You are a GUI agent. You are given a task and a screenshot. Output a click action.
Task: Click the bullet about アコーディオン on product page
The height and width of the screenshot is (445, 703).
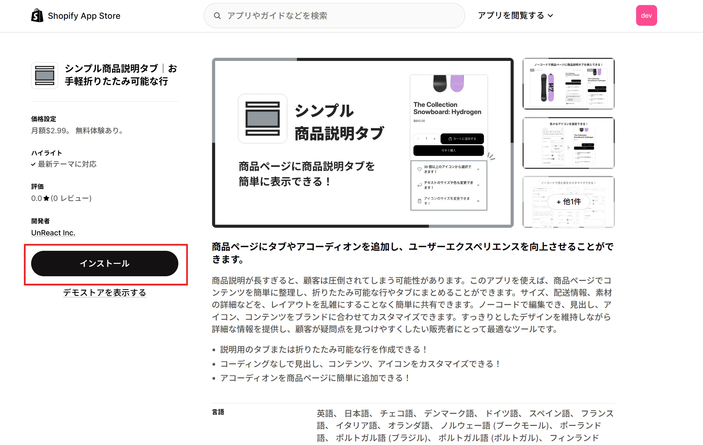(x=315, y=378)
